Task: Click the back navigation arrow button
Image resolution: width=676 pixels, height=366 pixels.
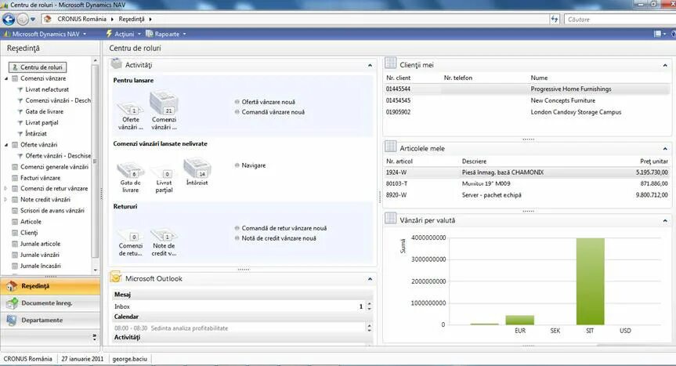Action: tap(9, 19)
